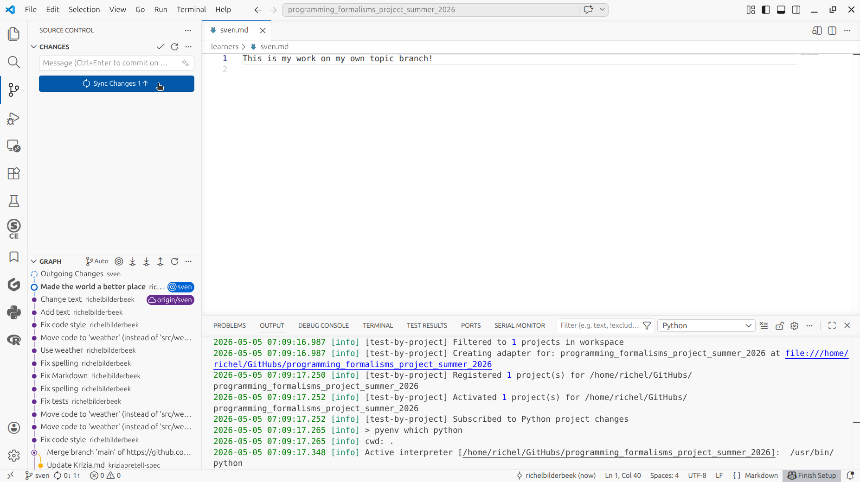Click the errors and warnings count
Screen dimensions: 860x482
pos(105,476)
